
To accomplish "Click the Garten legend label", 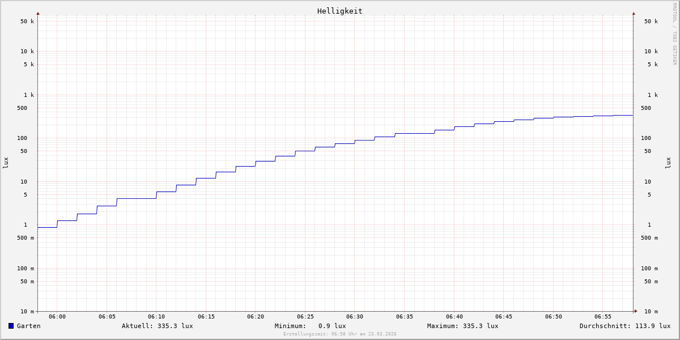I will coord(29,326).
